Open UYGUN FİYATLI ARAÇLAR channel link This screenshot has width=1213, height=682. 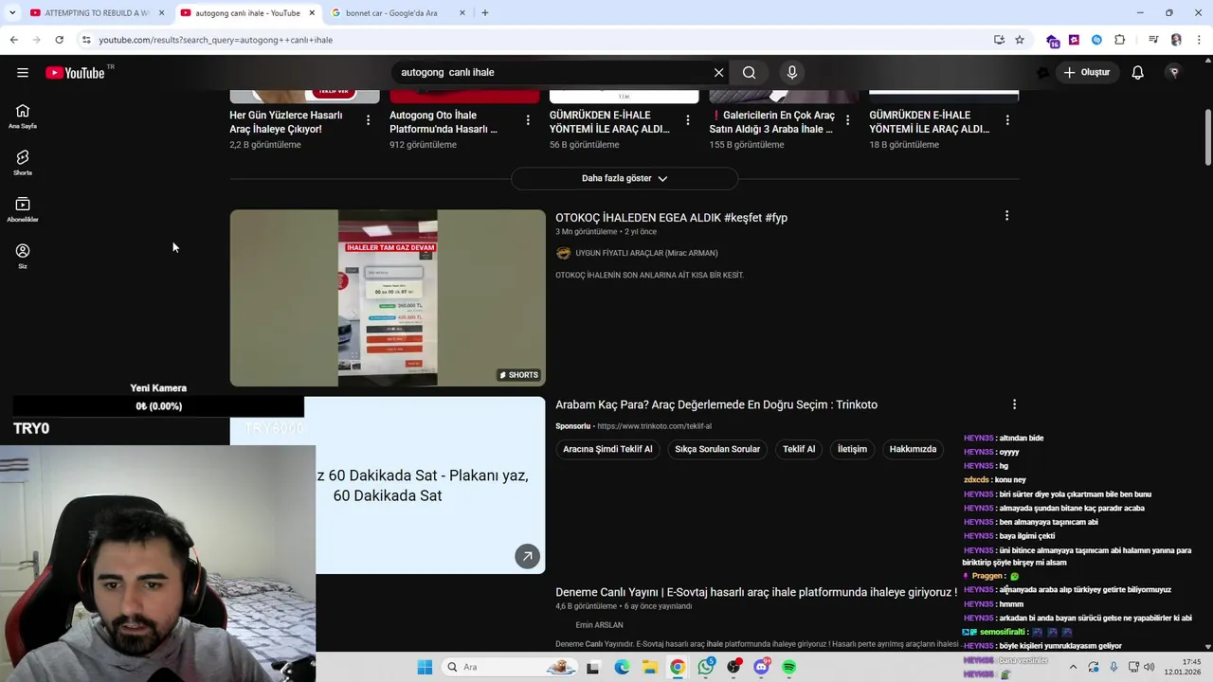pyautogui.click(x=646, y=253)
